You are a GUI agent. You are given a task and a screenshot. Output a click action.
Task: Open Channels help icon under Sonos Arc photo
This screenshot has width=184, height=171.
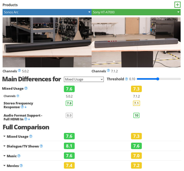click(x=19, y=71)
